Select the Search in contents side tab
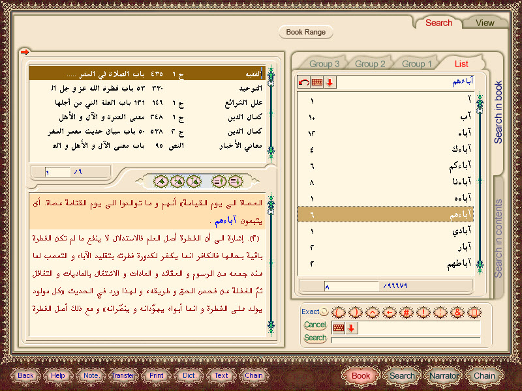Screen dimensions: 522x391 [498, 239]
